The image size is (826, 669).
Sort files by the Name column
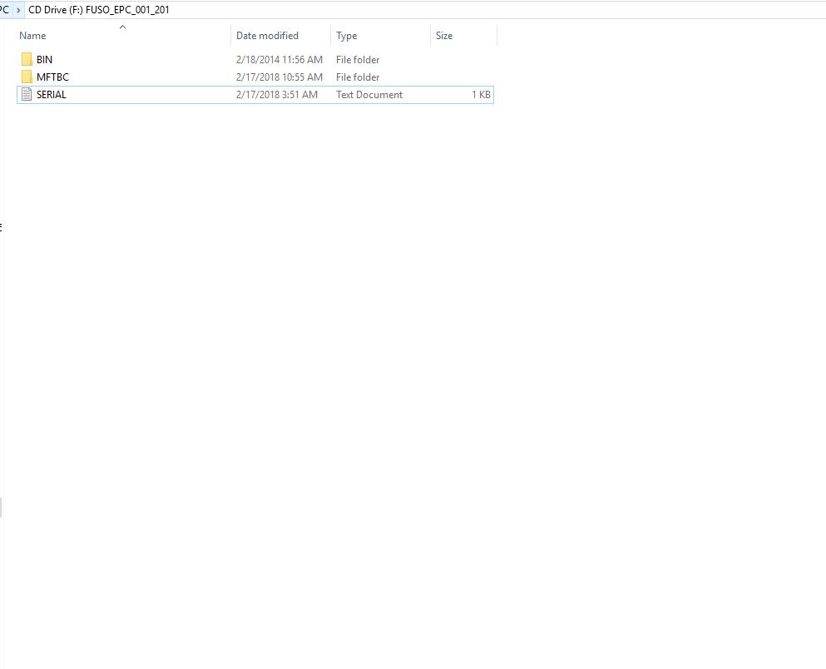pos(32,36)
